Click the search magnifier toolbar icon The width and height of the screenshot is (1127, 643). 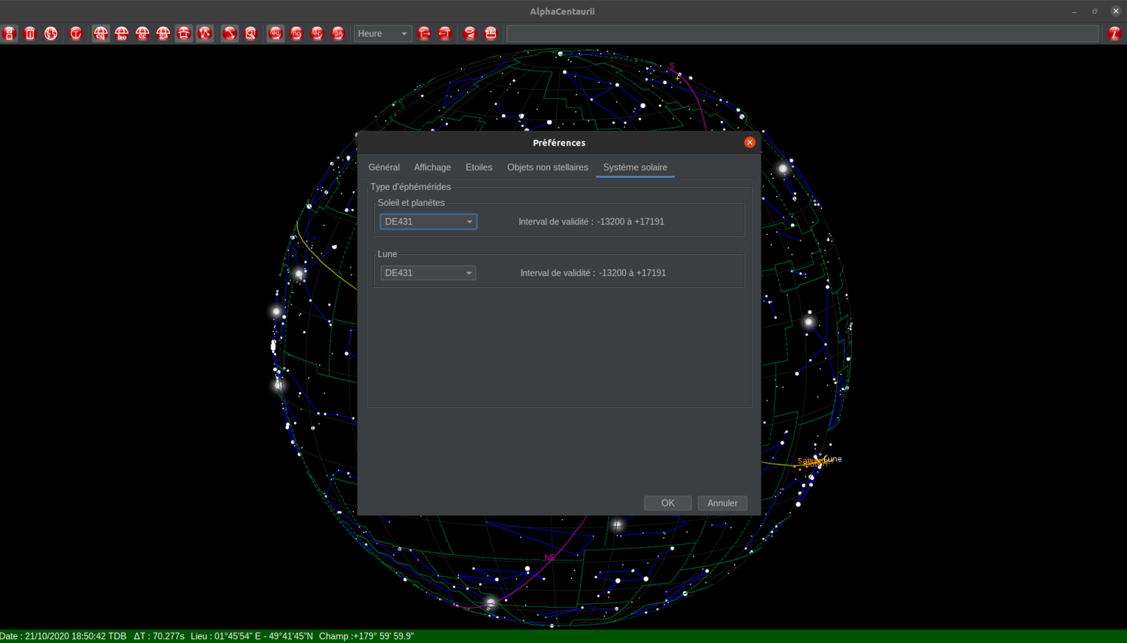251,33
